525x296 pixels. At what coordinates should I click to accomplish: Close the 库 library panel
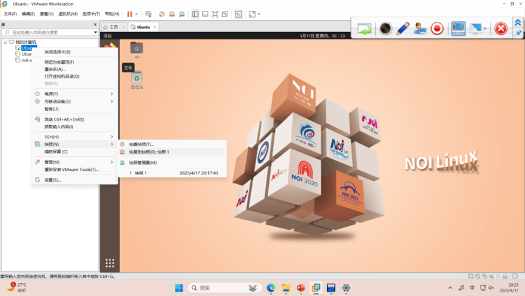[x=95, y=24]
